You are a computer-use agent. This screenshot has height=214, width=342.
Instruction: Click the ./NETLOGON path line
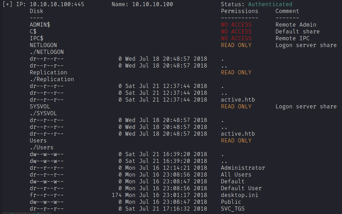pyautogui.click(x=47, y=52)
